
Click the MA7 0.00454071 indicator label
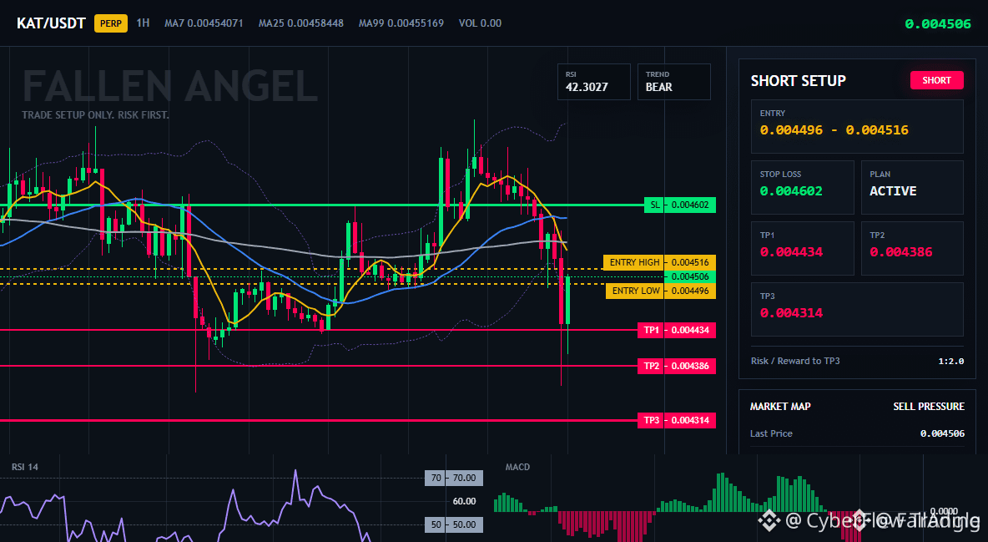click(204, 23)
